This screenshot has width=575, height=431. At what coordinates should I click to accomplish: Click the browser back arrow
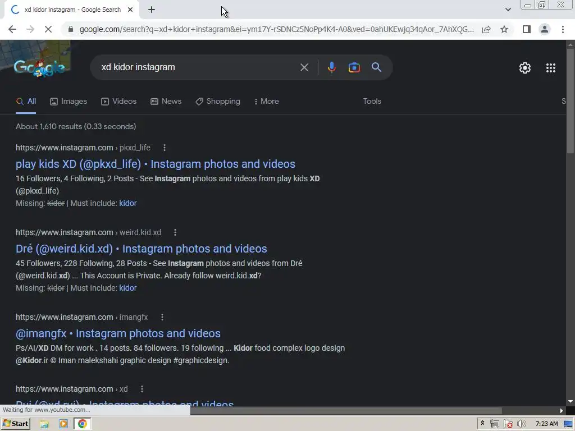tap(12, 29)
